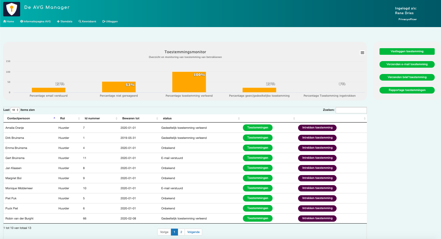The image size is (441, 239).
Task: Click the Toestemmingsmonitor chart title
Action: tap(185, 52)
